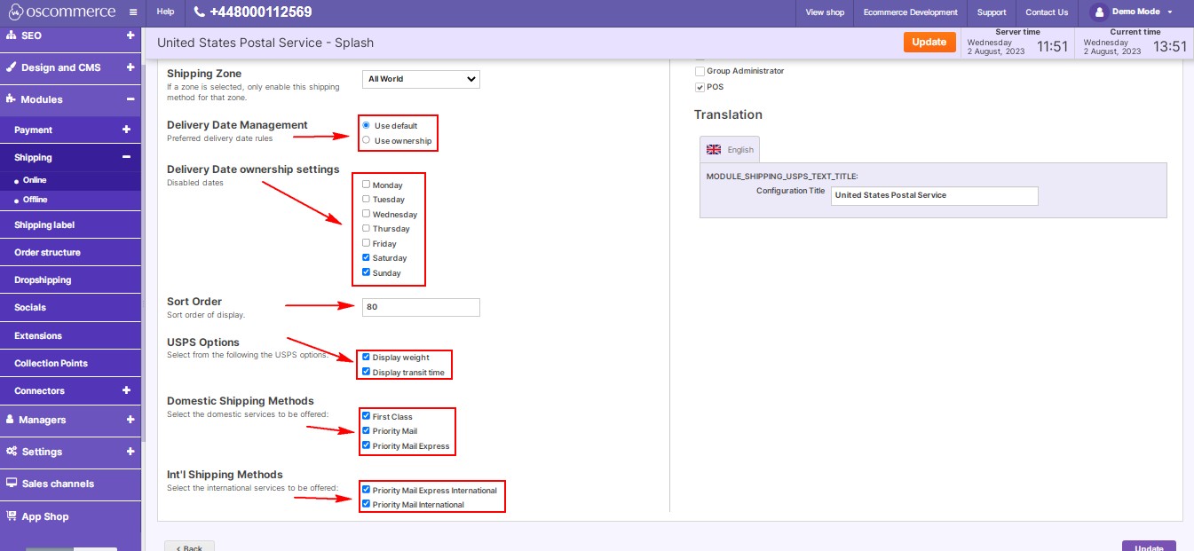Expand the SEO section with plus sign

(130, 35)
